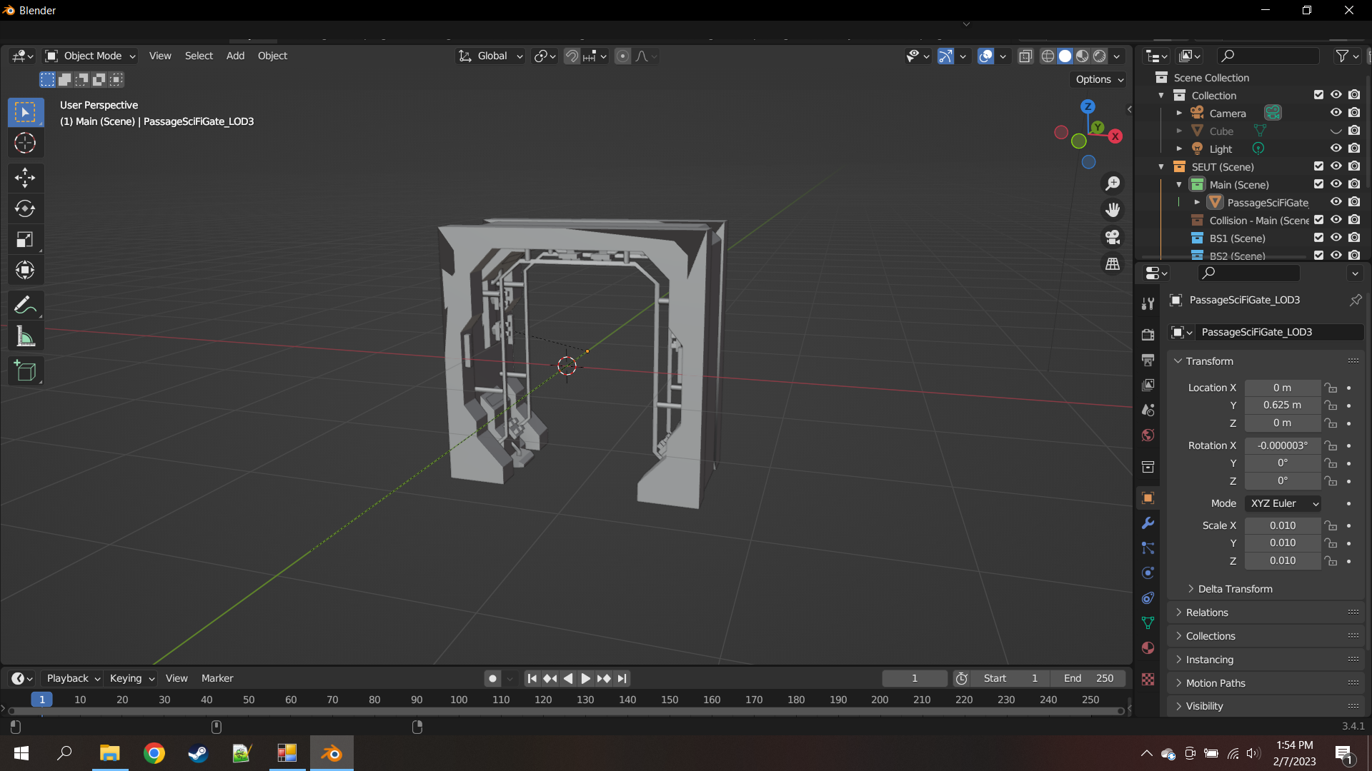The height and width of the screenshot is (771, 1372).
Task: Toggle camera view in viewport
Action: [1113, 237]
